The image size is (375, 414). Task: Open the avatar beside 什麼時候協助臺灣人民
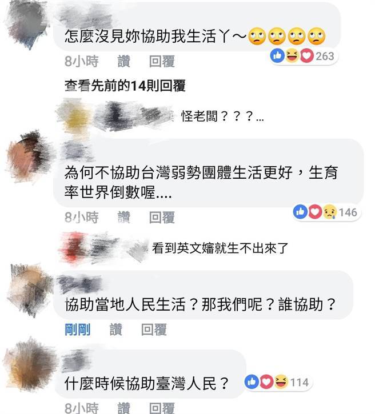click(x=29, y=365)
